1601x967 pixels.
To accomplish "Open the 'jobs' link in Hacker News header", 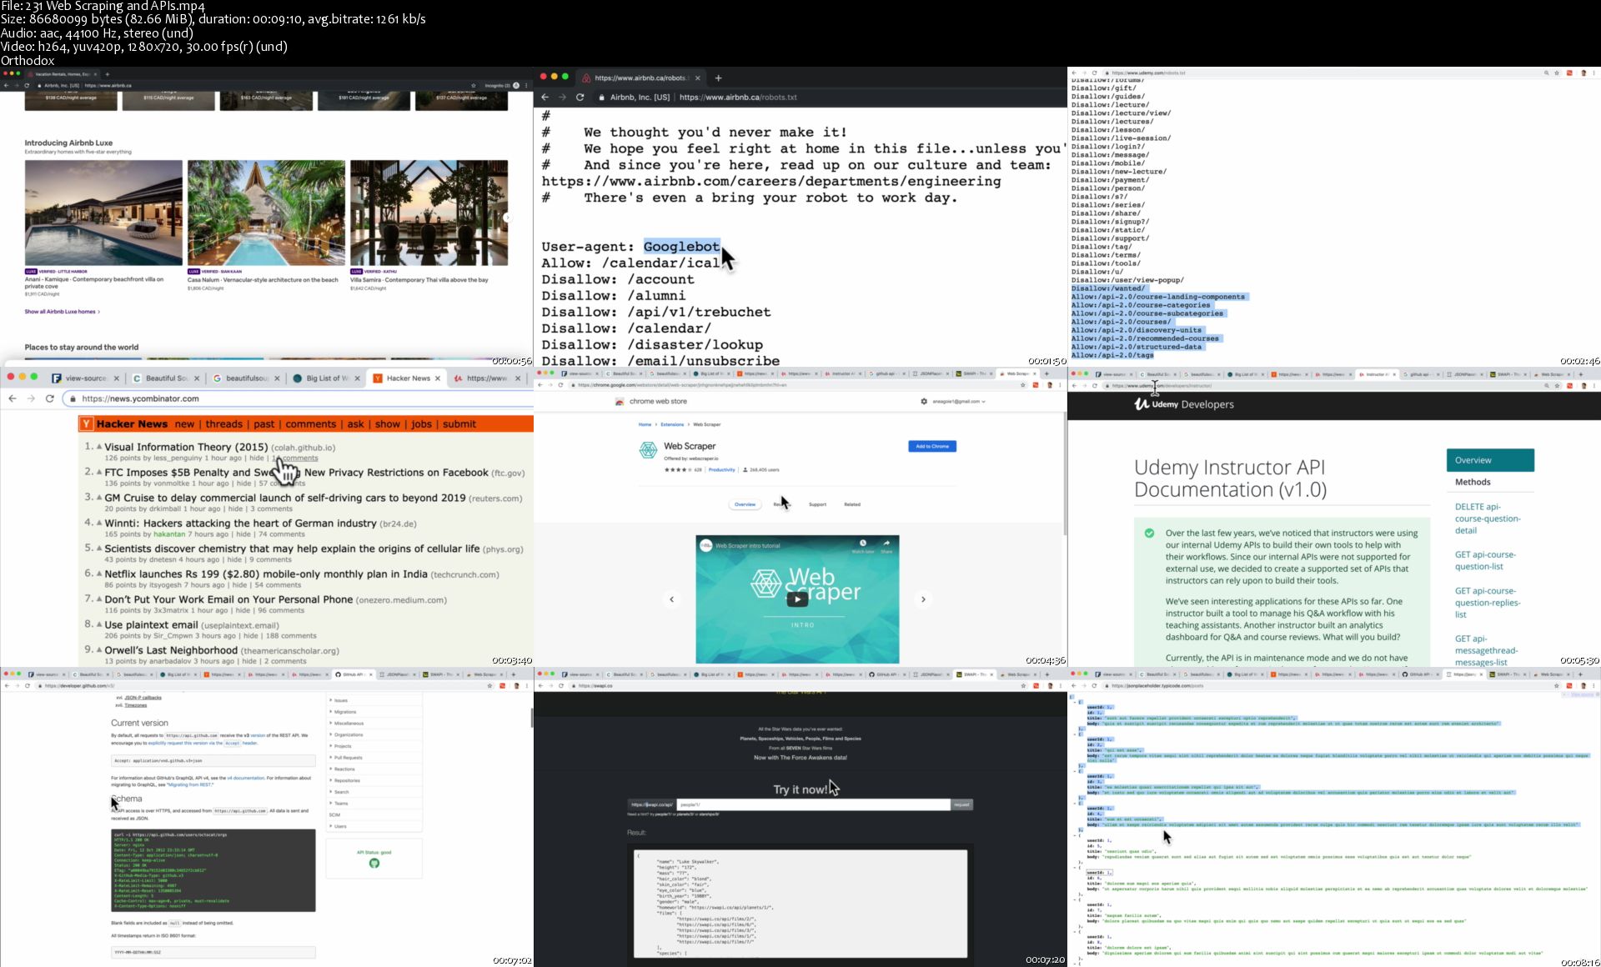I will tap(421, 424).
